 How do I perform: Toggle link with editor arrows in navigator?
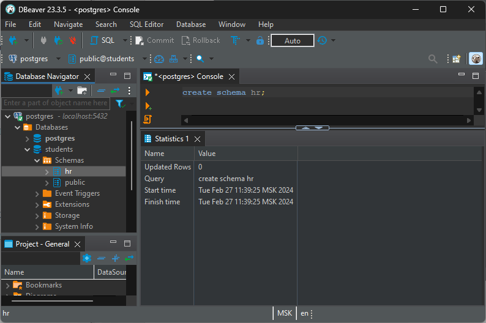115,91
